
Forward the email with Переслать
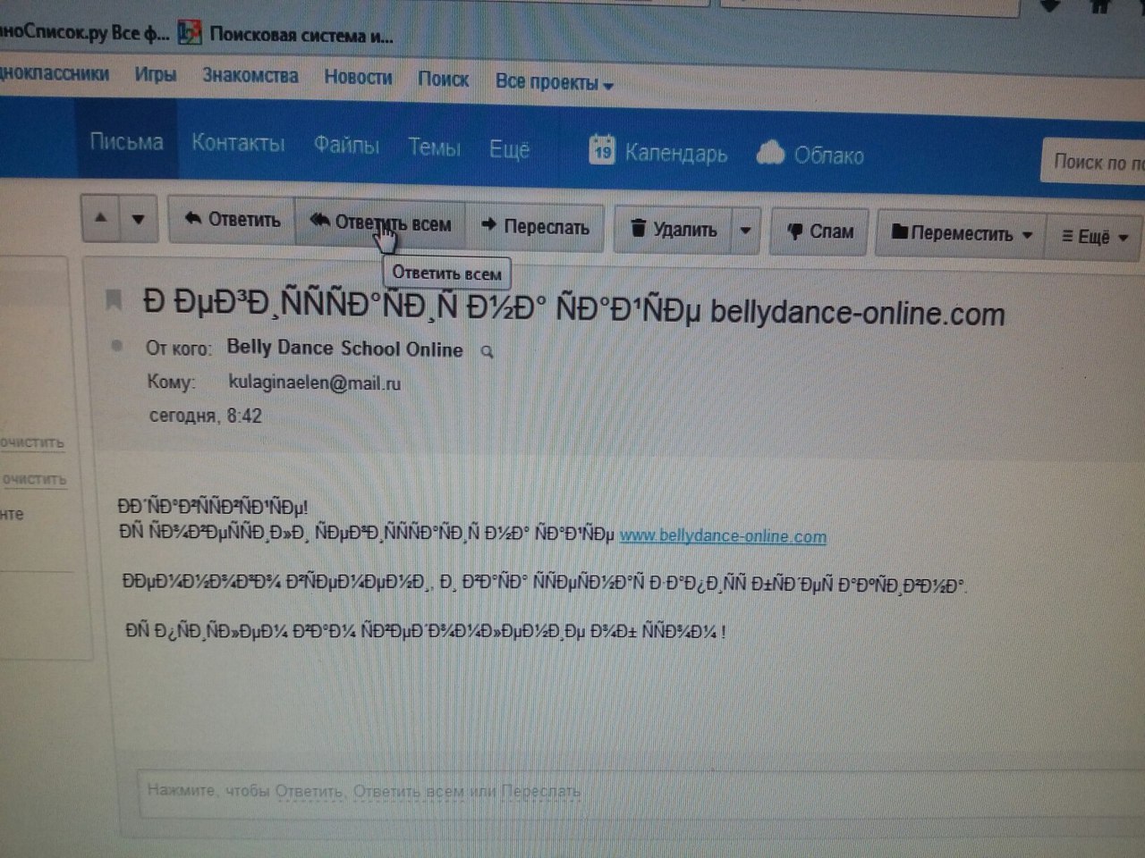coord(536,227)
